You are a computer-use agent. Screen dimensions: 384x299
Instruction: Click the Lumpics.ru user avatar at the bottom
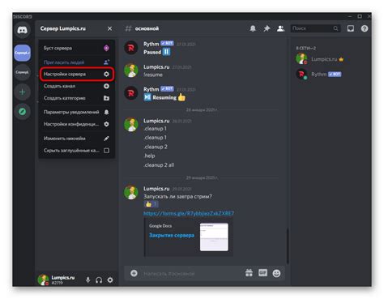43,280
